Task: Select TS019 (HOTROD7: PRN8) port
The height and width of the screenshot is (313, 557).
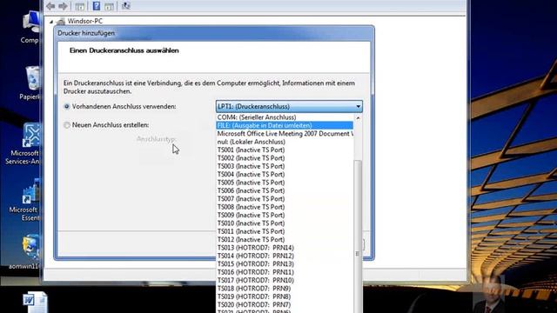Action: coord(285,296)
